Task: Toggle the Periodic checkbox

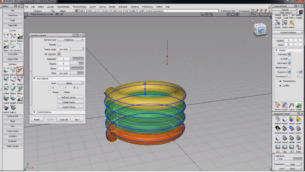Action: 59,44
